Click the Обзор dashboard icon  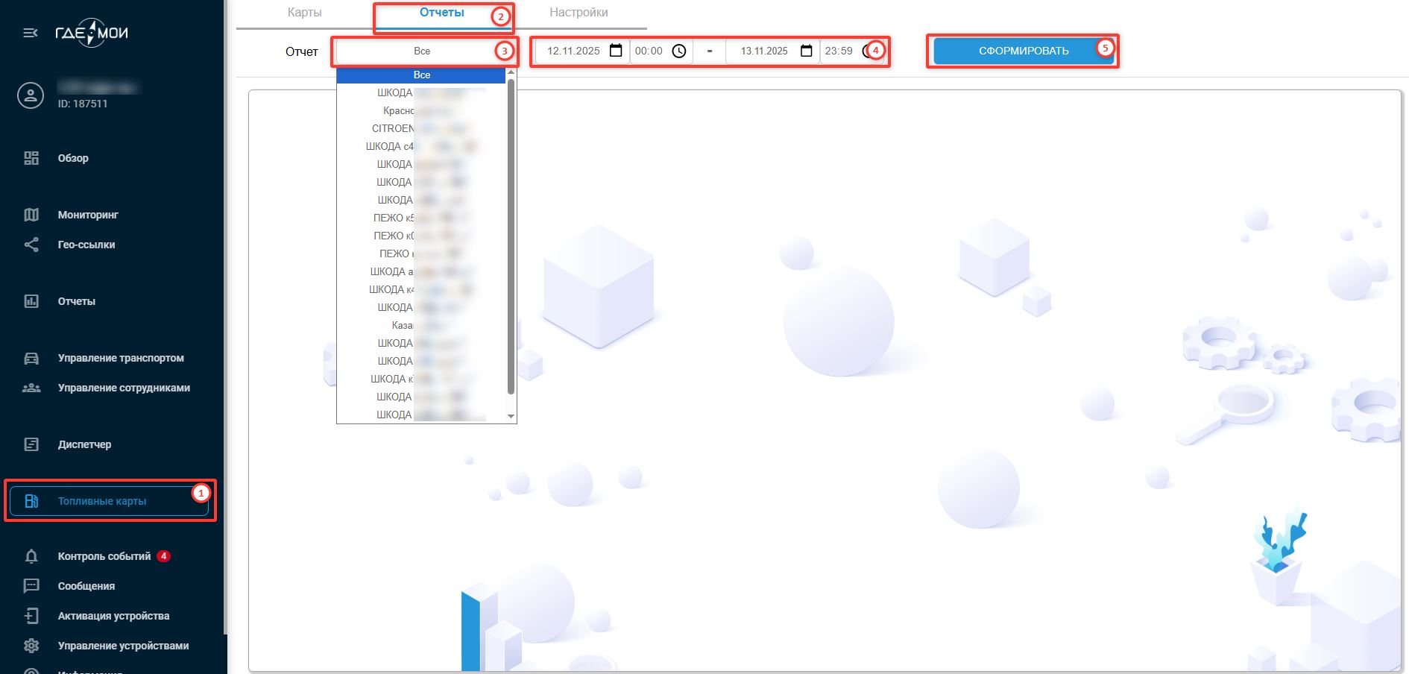31,158
